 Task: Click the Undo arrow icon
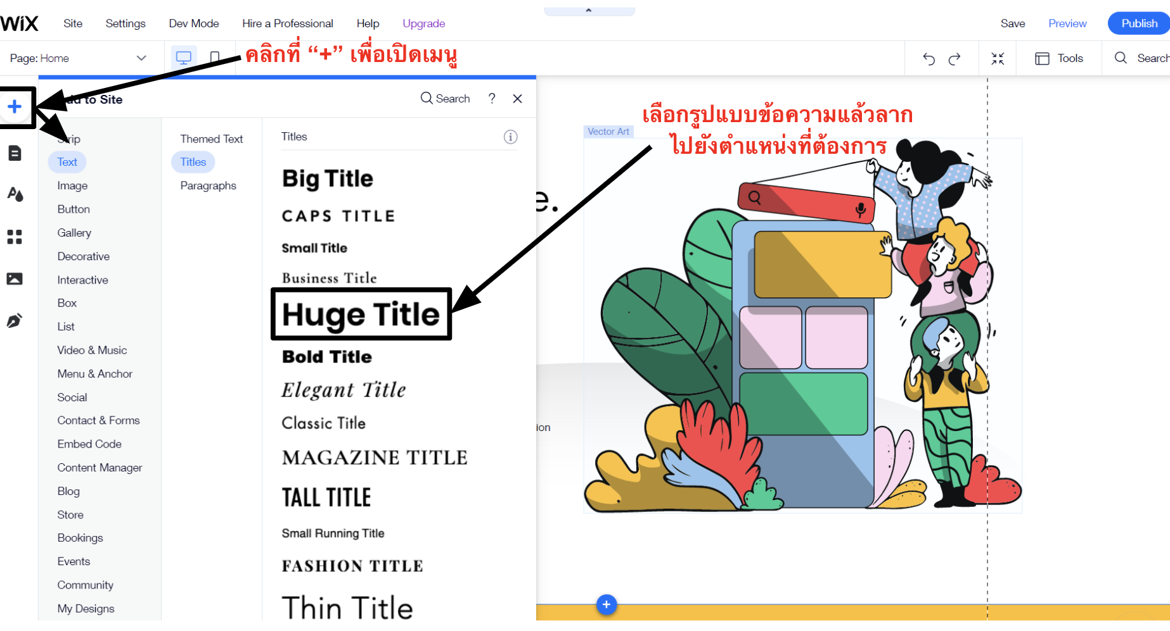click(929, 58)
